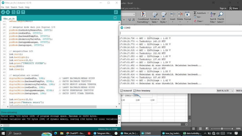
Task: Open the Both NL & CR line ending dropdown
Action: (x=225, y=91)
